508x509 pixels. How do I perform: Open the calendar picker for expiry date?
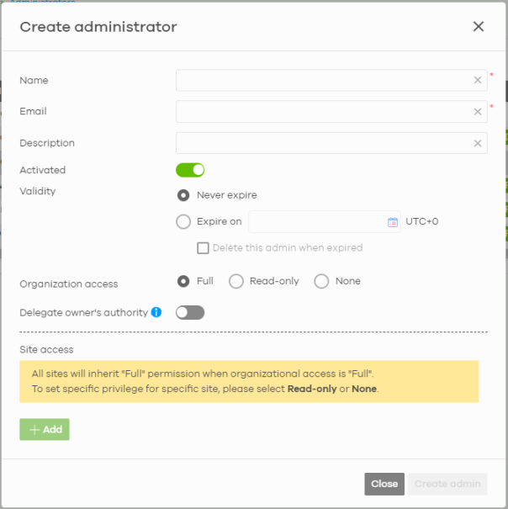point(392,222)
